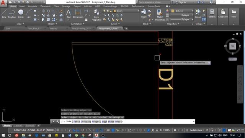Image resolution: width=245 pixels, height=138 pixels.
Task: Open Layer Properties manager
Action: click(x=96, y=15)
